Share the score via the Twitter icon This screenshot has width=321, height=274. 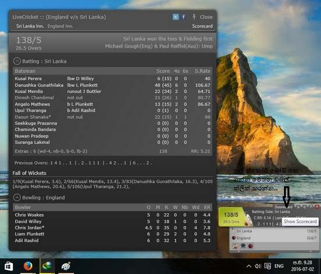point(176,17)
